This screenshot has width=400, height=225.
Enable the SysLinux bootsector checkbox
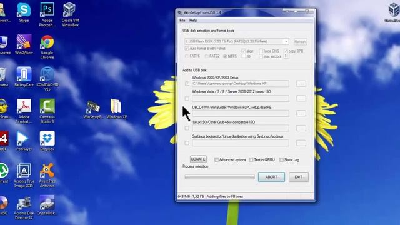187,143
